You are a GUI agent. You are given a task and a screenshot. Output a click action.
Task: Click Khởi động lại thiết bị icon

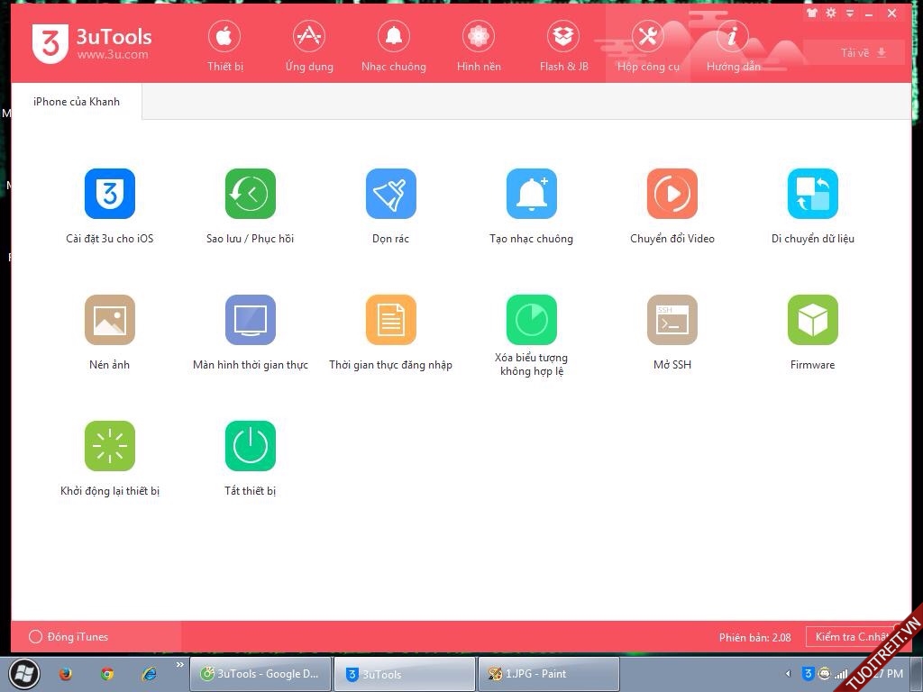click(x=109, y=446)
